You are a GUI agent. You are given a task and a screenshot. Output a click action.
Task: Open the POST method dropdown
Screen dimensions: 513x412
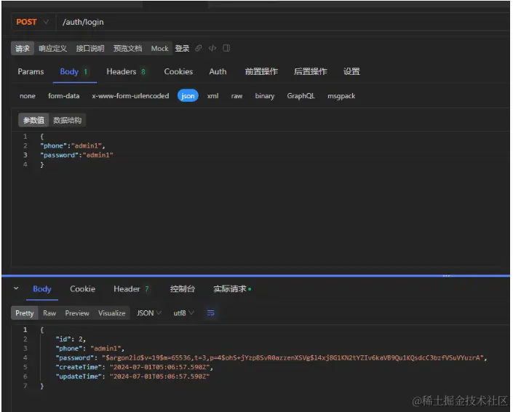[x=33, y=22]
